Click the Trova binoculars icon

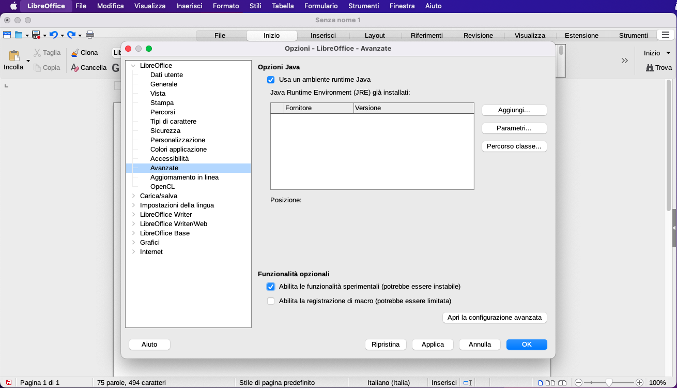coord(650,68)
